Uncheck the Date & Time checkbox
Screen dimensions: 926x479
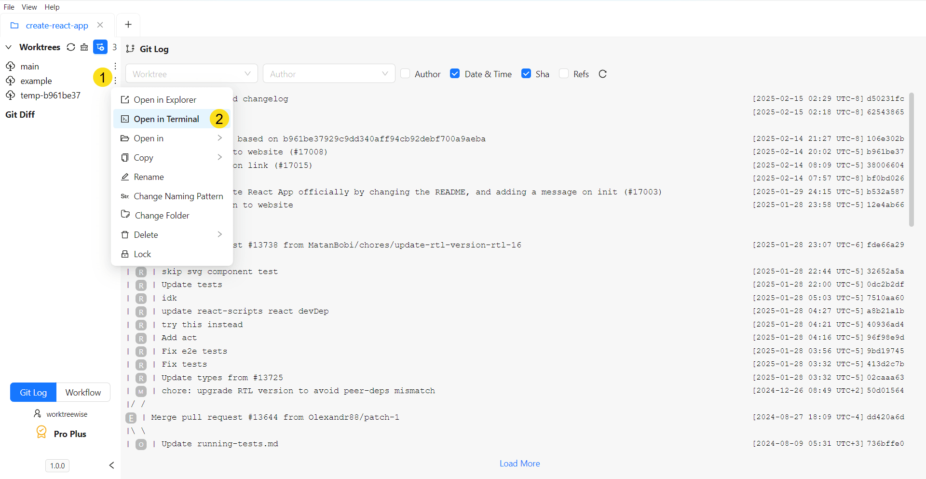pyautogui.click(x=455, y=73)
